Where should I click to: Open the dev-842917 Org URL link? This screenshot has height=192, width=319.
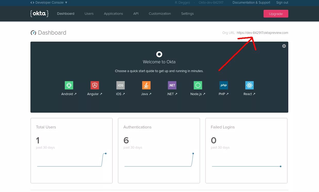[x=262, y=33]
